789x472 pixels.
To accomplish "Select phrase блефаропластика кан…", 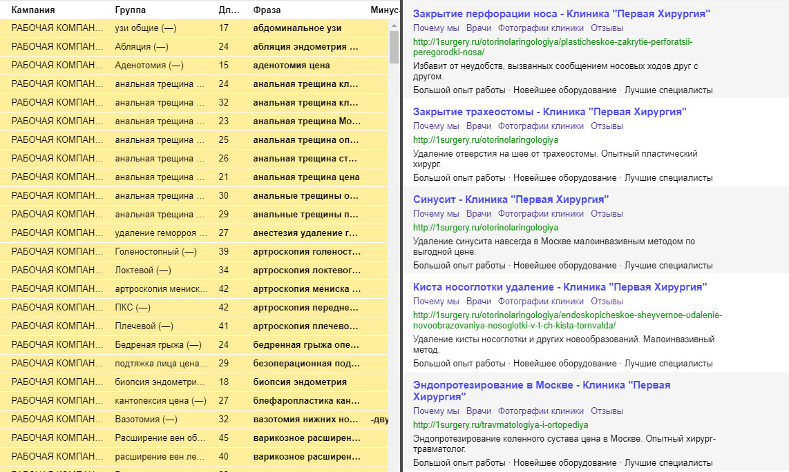I will 307,401.
